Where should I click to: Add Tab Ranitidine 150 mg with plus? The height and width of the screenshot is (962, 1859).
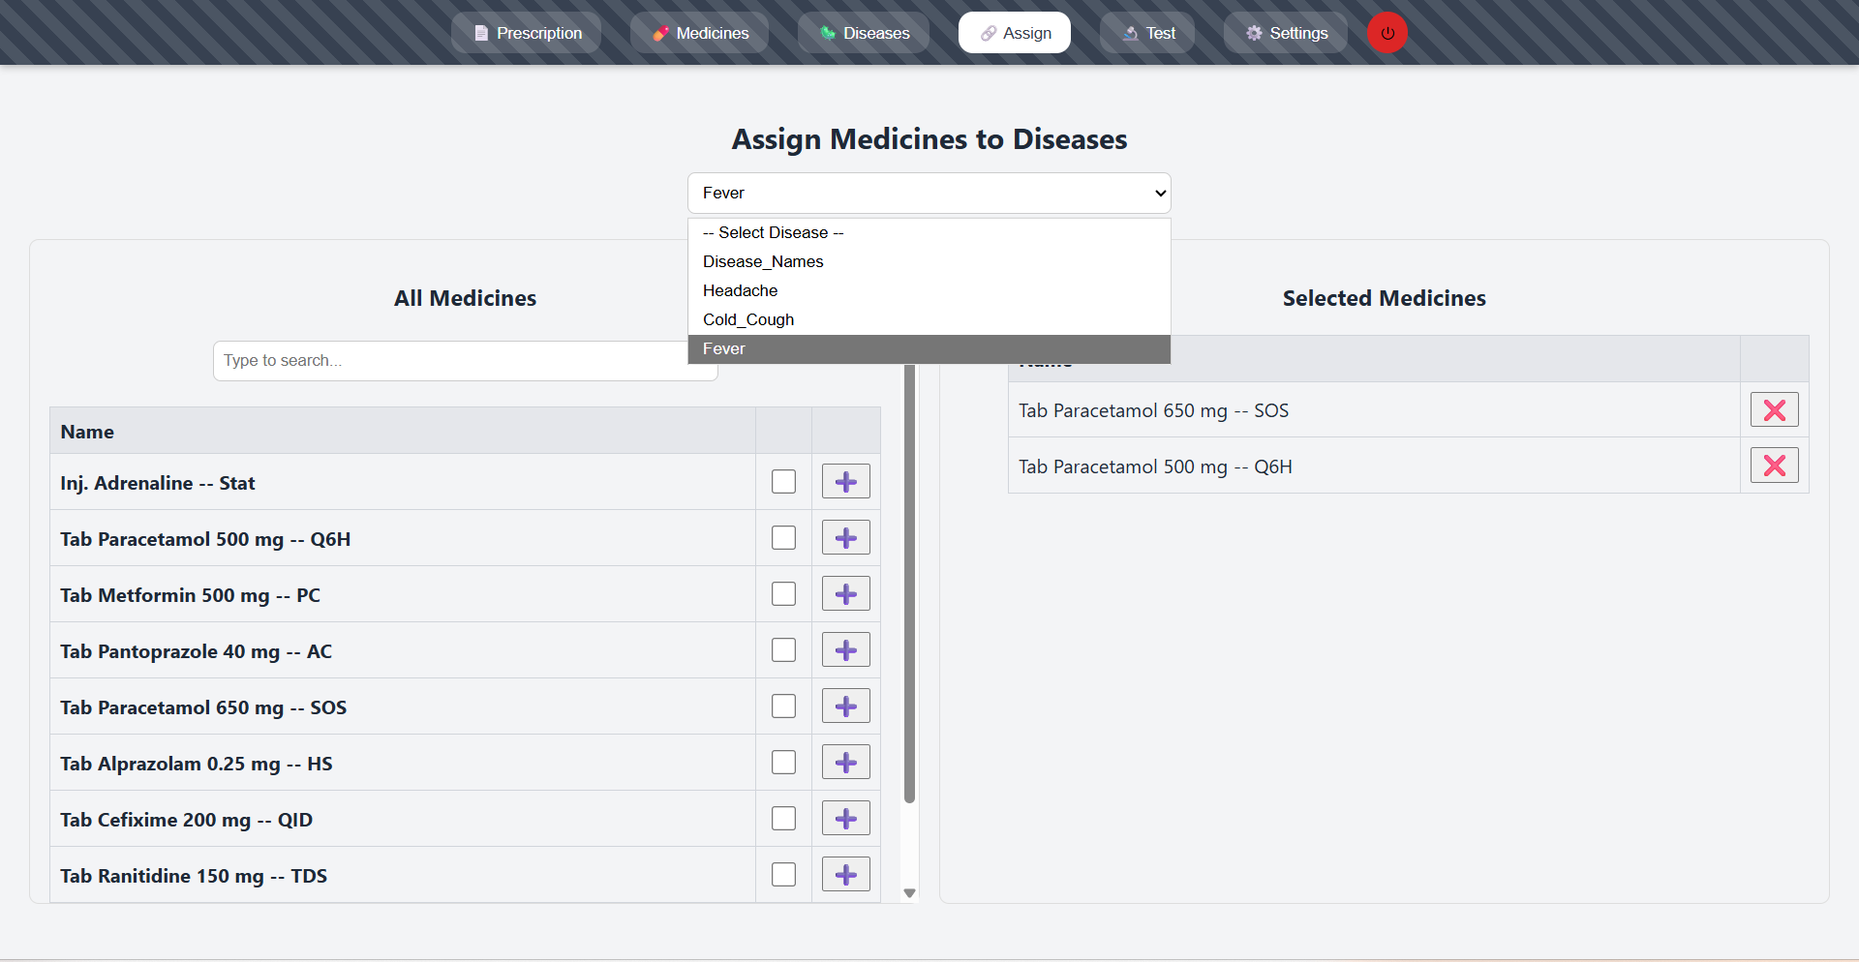point(845,875)
